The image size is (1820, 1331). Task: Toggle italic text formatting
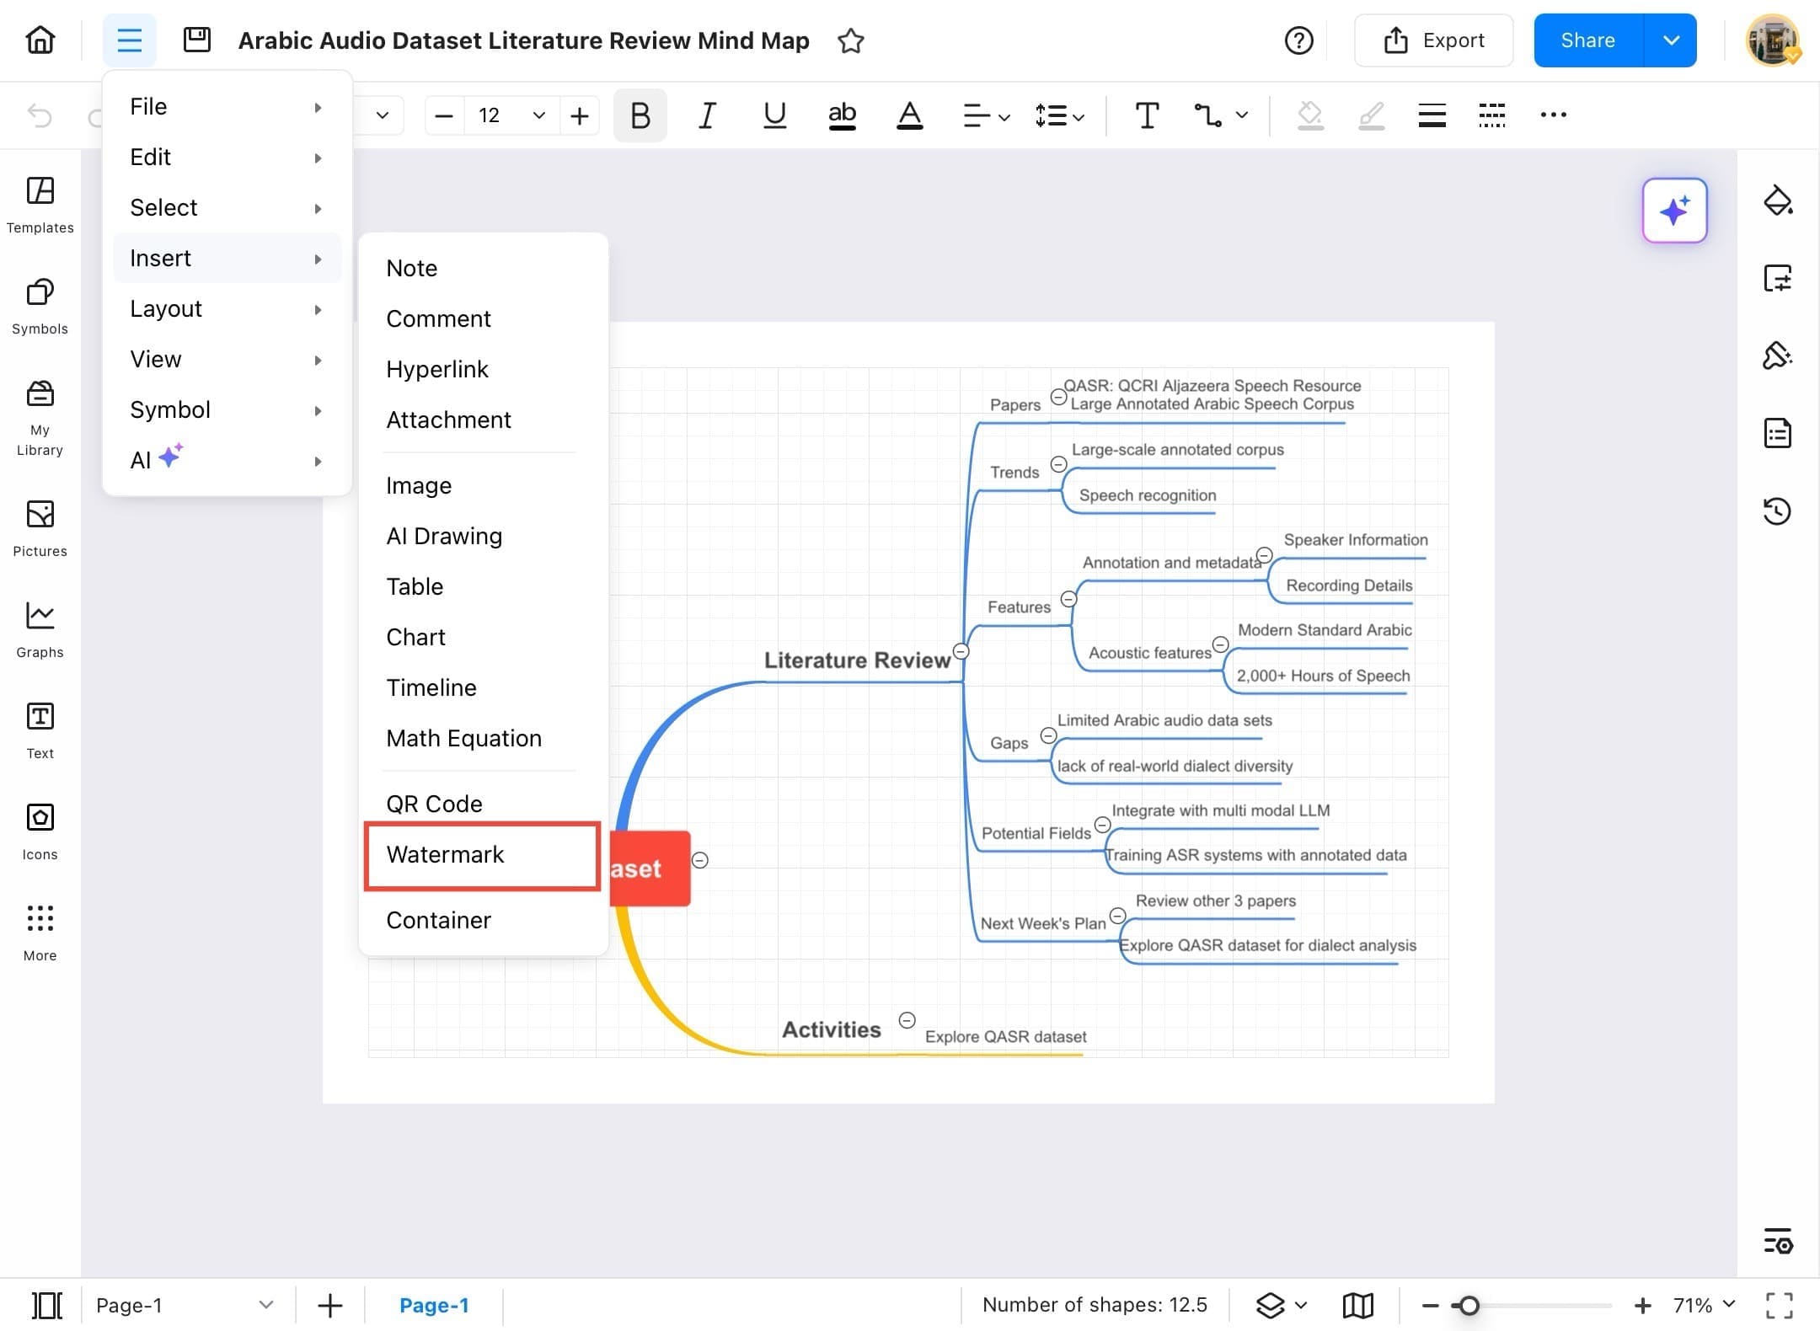[707, 115]
